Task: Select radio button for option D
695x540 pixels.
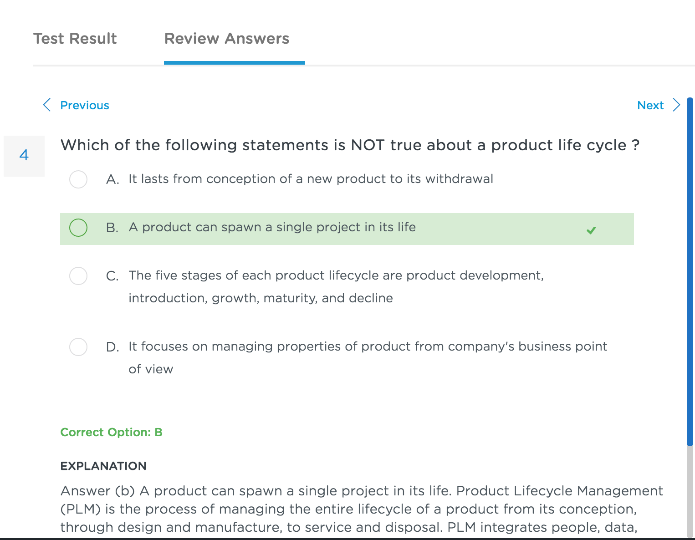Action: tap(78, 347)
